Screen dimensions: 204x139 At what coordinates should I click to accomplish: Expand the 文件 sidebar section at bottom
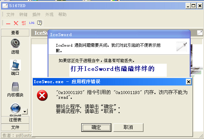pyautogui.click(x=15, y=127)
